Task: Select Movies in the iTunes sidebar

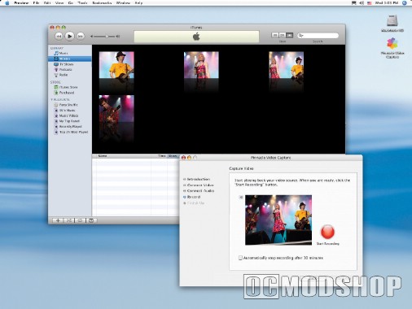Action: (69, 59)
